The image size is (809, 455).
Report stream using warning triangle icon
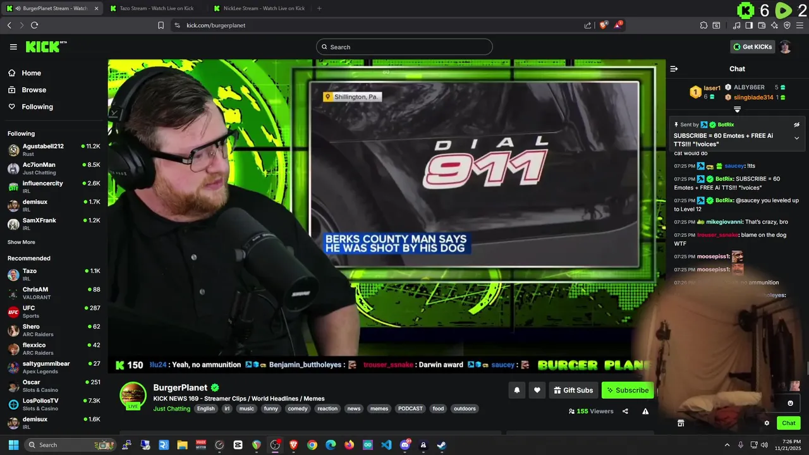(645, 411)
